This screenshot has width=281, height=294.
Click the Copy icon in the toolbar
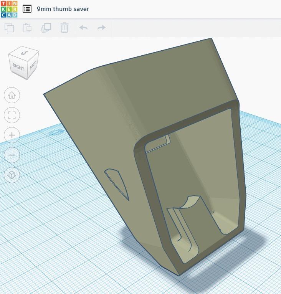[x=9, y=28]
